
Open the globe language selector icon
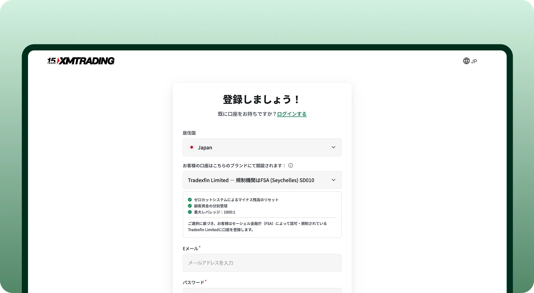(466, 61)
